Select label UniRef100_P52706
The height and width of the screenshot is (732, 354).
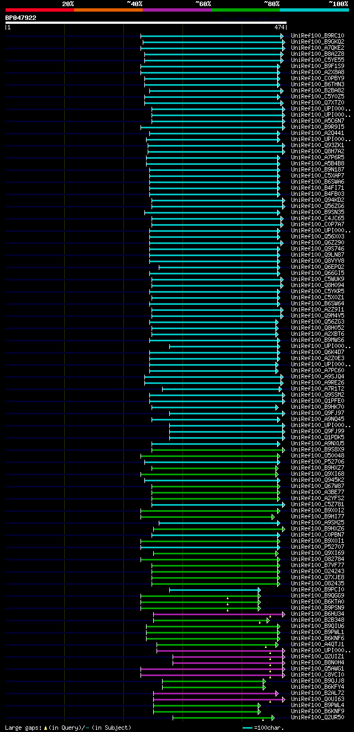click(317, 462)
